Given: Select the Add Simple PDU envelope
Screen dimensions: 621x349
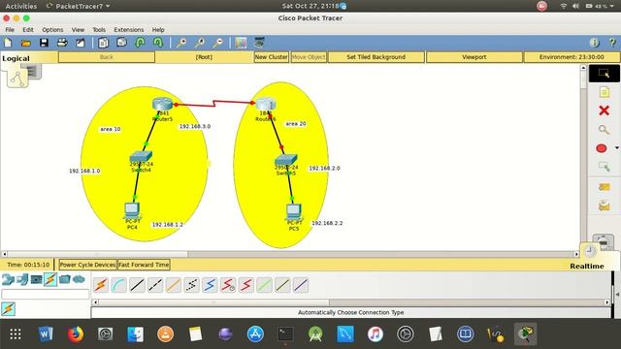Looking at the screenshot, I should (604, 187).
